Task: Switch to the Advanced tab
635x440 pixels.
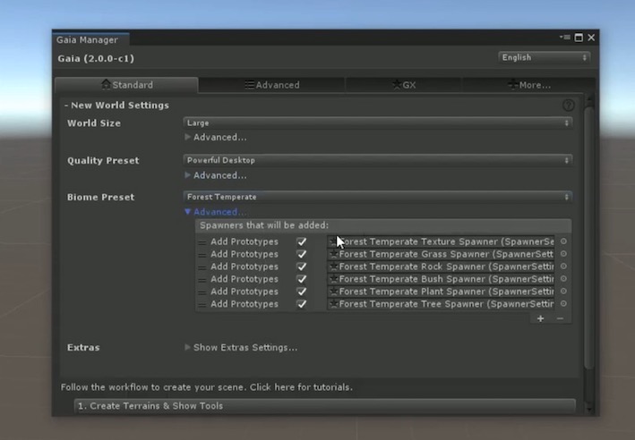Action: 271,85
